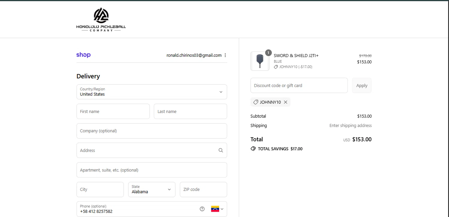The width and height of the screenshot is (449, 217).
Task: Click the address search magnifier icon
Action: pos(221,150)
